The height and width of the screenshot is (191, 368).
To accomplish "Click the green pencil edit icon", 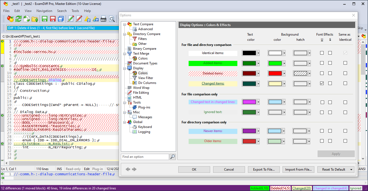I will coord(71,19).
